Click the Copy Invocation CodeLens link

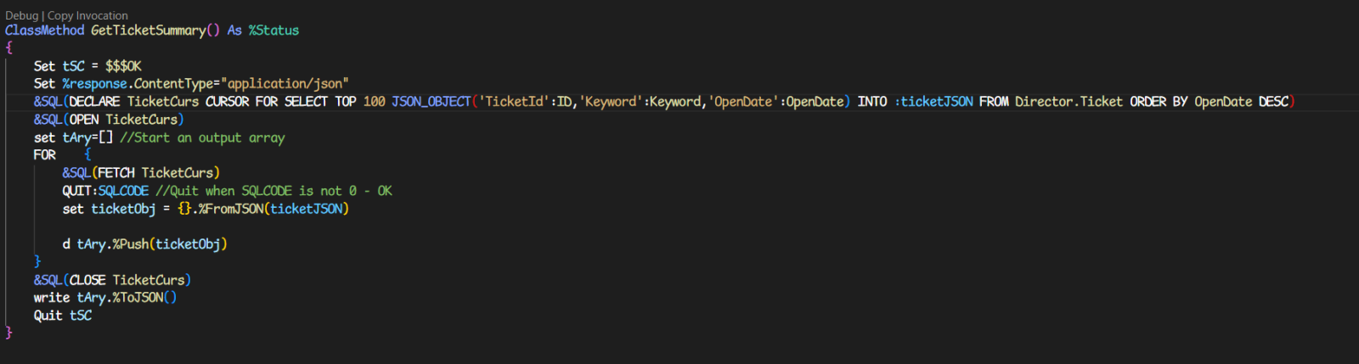(x=87, y=15)
